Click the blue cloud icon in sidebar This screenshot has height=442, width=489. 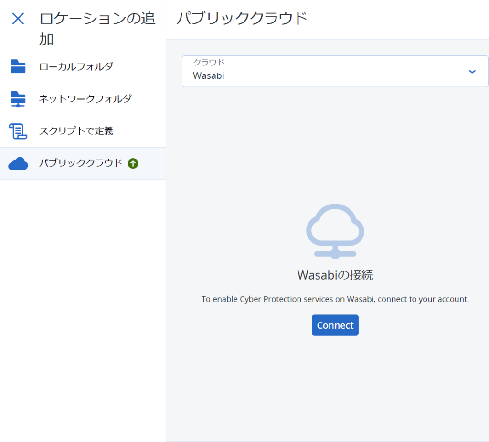18,163
